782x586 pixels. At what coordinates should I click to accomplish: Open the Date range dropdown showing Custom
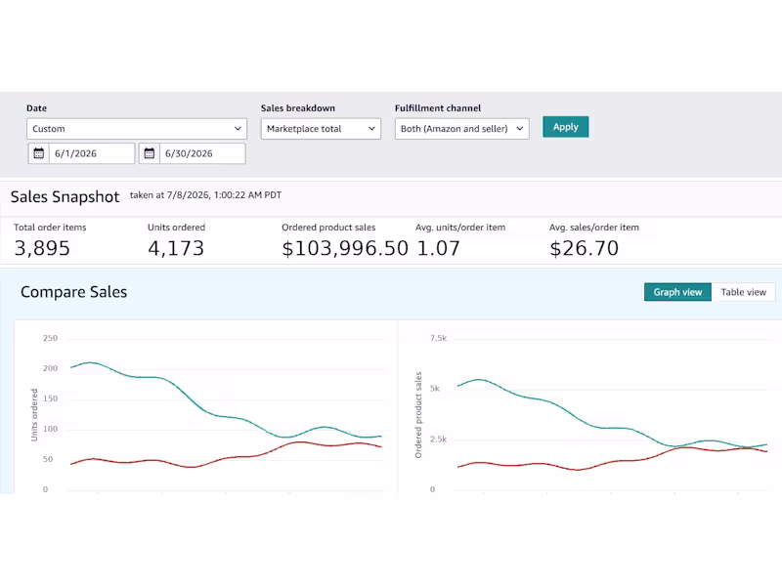137,129
